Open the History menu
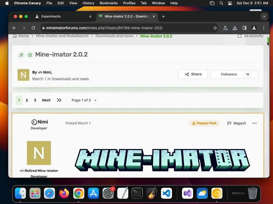 (88, 3)
